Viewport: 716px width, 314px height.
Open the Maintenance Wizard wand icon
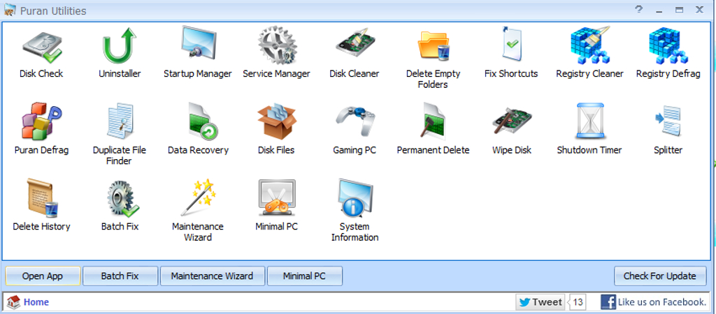click(198, 197)
